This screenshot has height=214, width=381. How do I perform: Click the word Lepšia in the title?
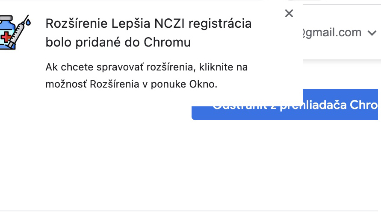tap(131, 24)
